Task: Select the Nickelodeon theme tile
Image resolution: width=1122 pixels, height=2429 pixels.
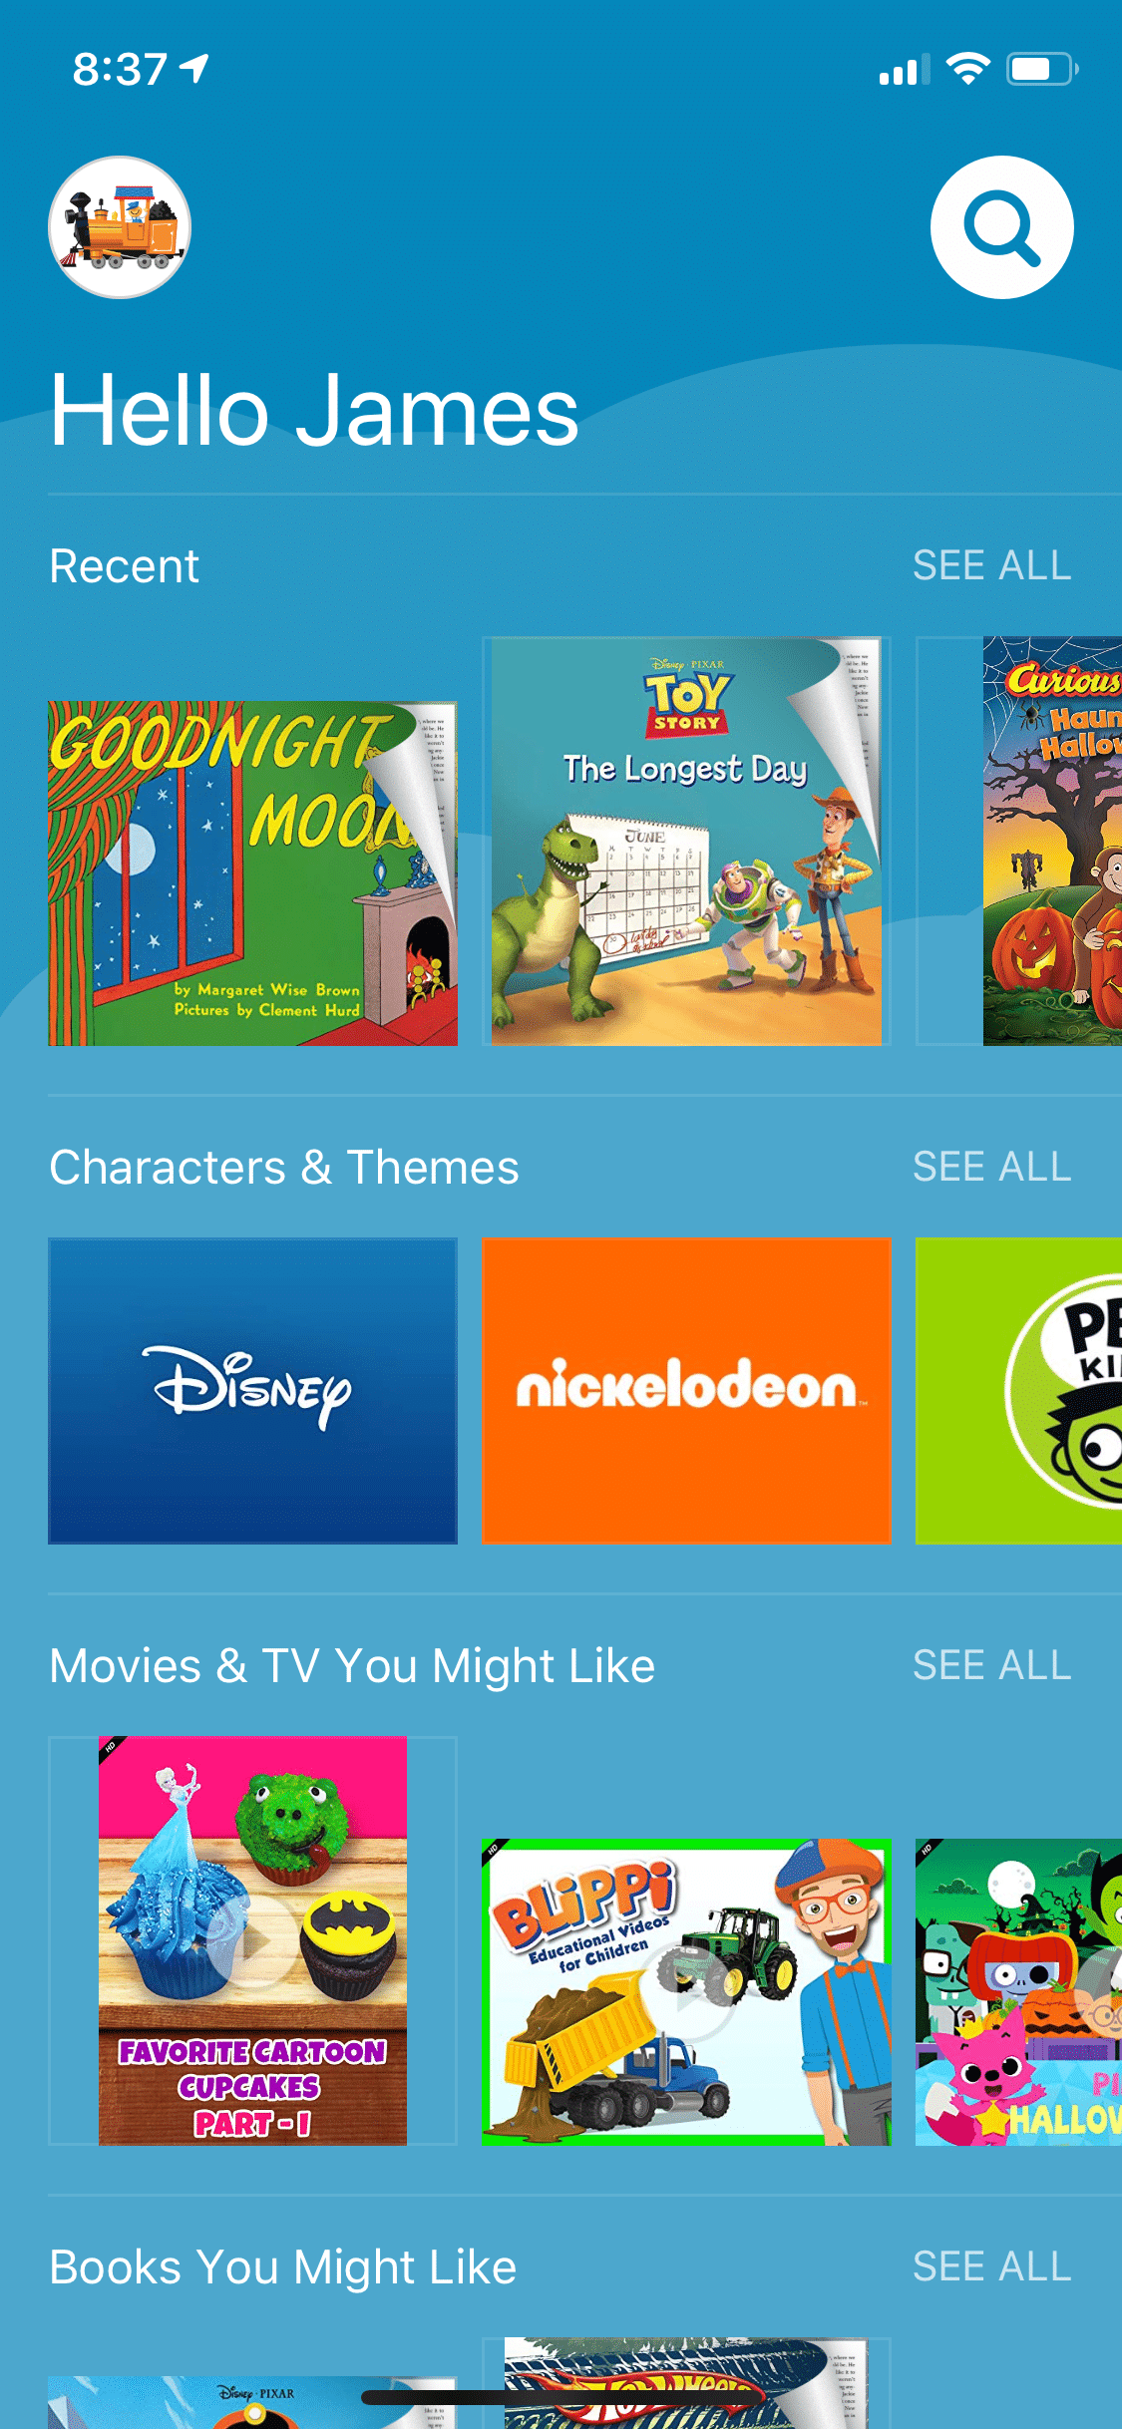Action: 686,1391
